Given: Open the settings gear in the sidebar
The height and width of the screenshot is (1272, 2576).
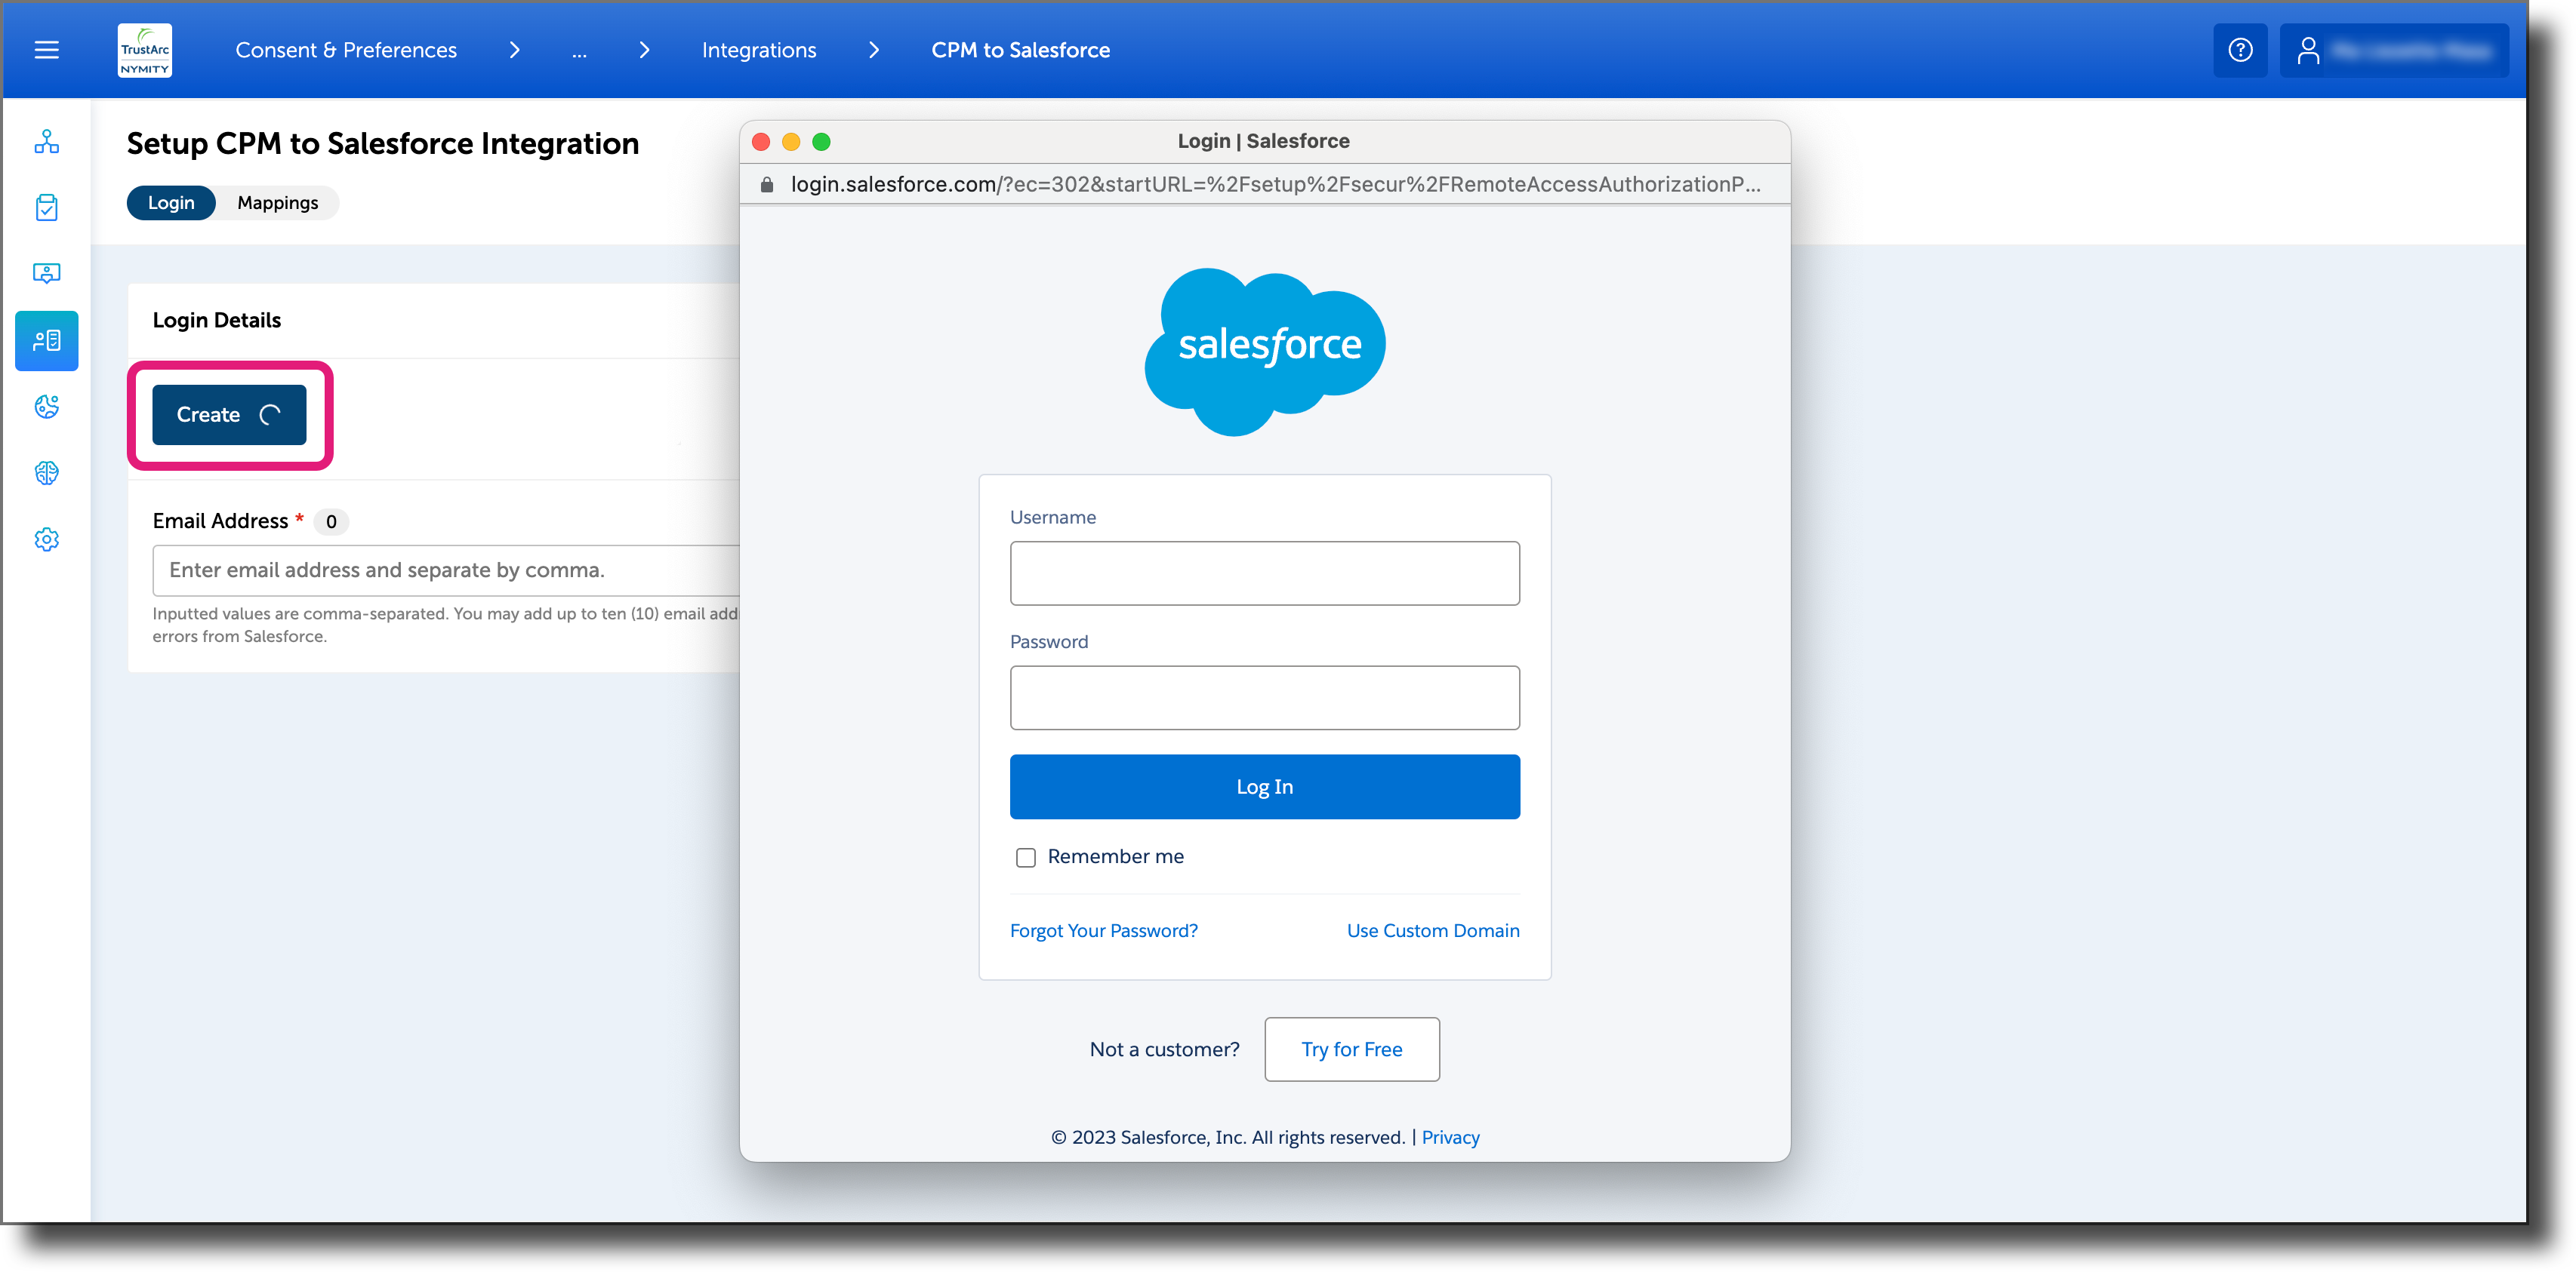Looking at the screenshot, I should 46,539.
